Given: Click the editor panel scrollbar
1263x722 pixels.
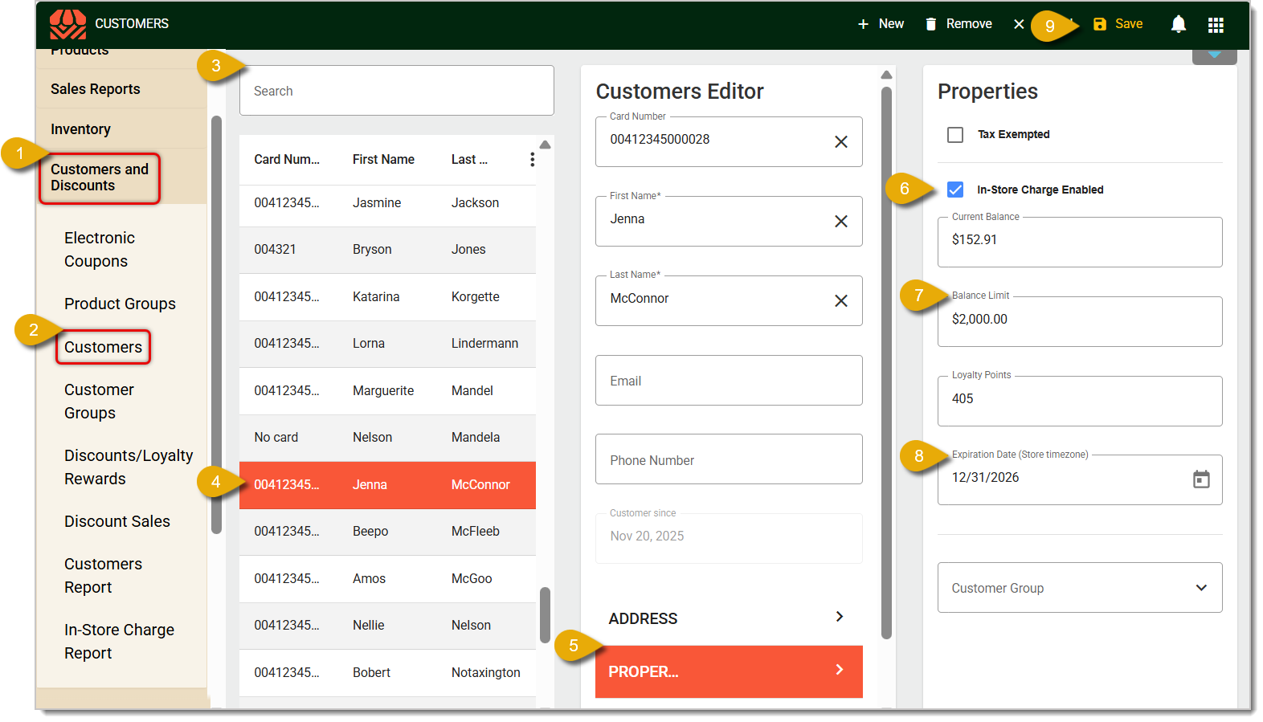Looking at the screenshot, I should pos(886,362).
